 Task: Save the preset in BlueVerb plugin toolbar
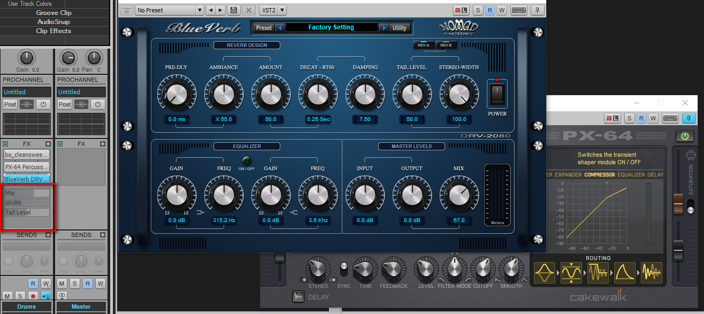click(x=234, y=10)
